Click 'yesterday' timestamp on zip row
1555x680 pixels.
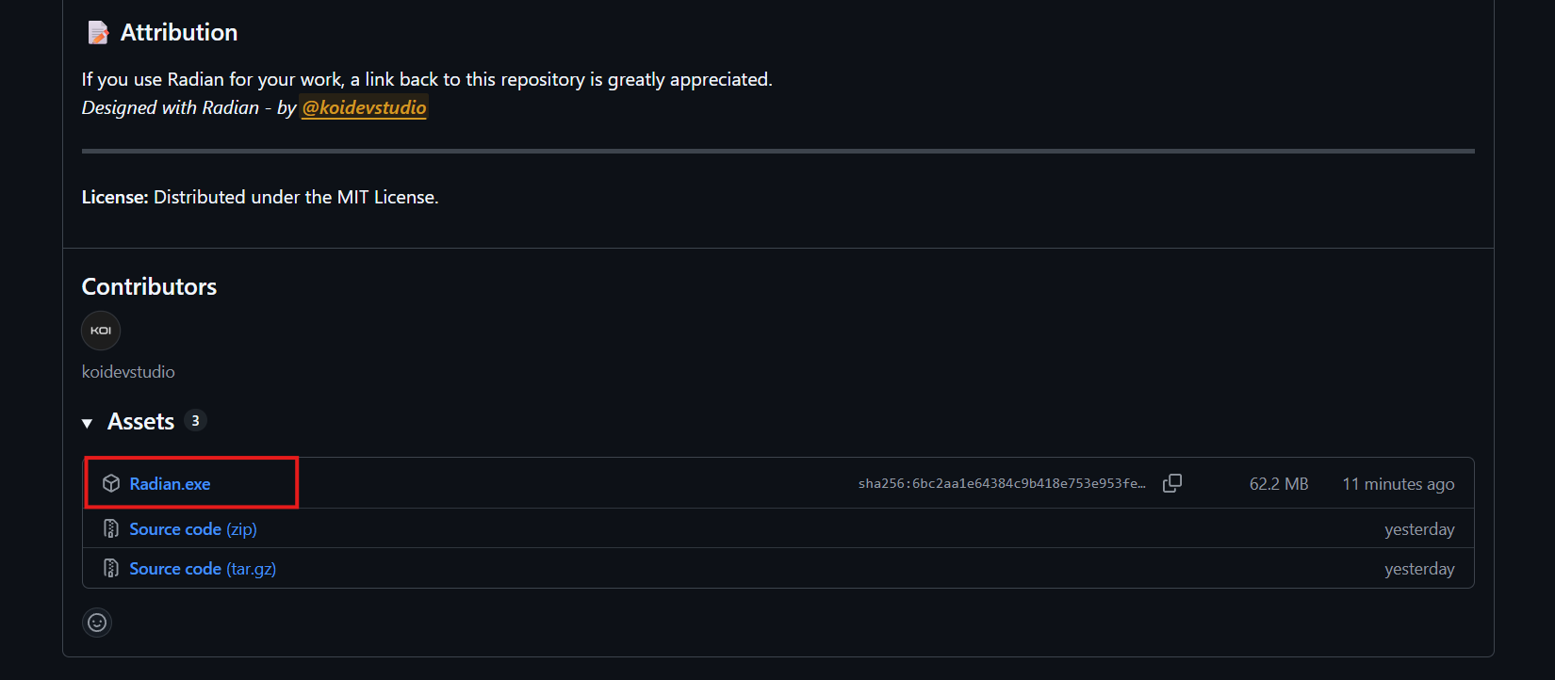pyautogui.click(x=1418, y=529)
